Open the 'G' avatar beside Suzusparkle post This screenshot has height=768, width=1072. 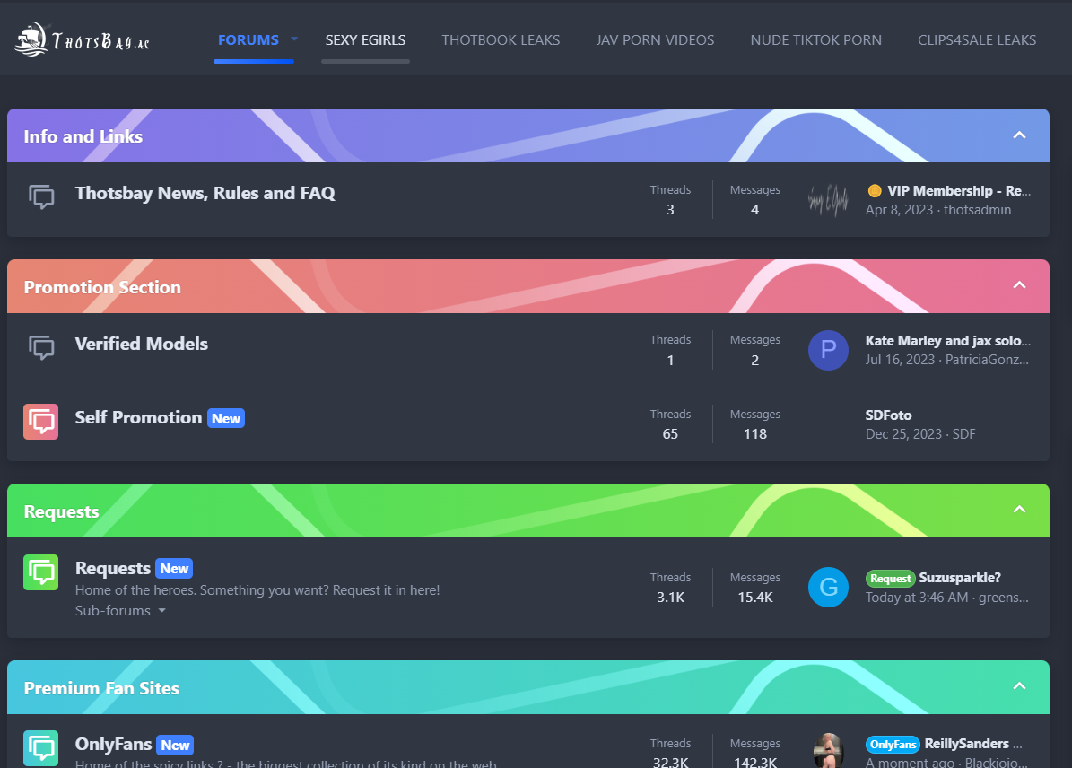[828, 587]
